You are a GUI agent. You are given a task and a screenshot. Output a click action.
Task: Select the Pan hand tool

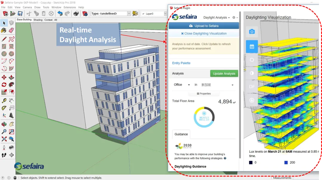[x=12, y=124]
